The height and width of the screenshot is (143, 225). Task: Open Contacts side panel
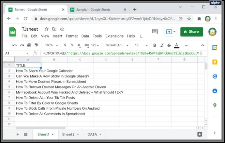pyautogui.click(x=215, y=91)
